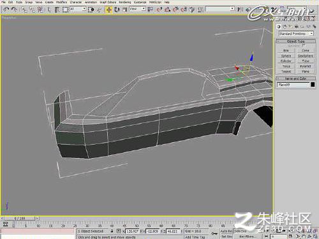Open the Rendering menu
Image resolution: width=319 pixels, height=239 pixels.
coord(125,2)
